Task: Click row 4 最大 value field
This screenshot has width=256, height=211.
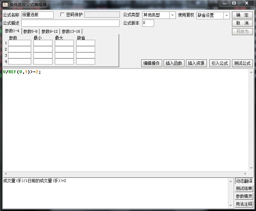Action: tap(64, 61)
